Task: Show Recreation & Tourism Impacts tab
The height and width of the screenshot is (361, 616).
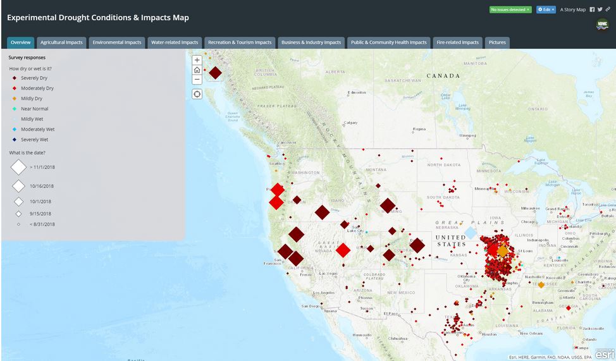Action: (240, 42)
